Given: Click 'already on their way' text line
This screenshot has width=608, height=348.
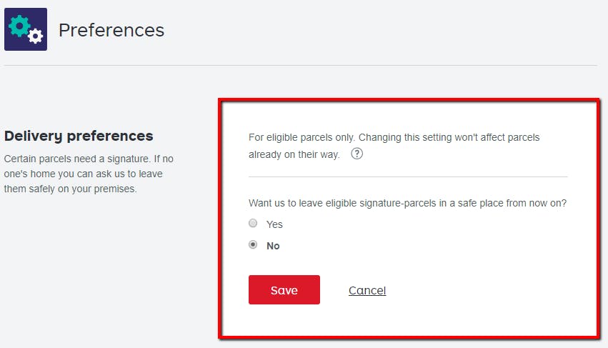Looking at the screenshot, I should tap(294, 154).
